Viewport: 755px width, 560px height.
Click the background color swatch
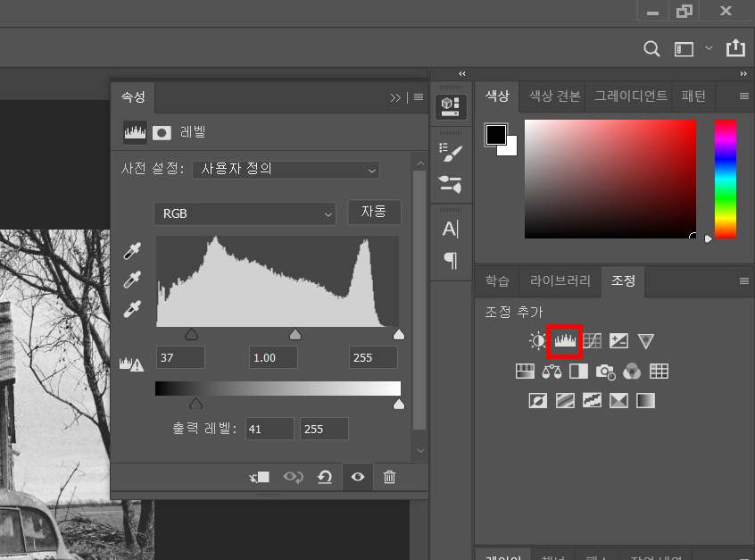coord(510,148)
